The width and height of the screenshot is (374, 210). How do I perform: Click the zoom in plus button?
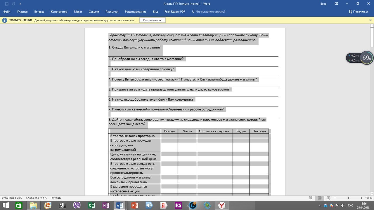[x=362, y=198]
